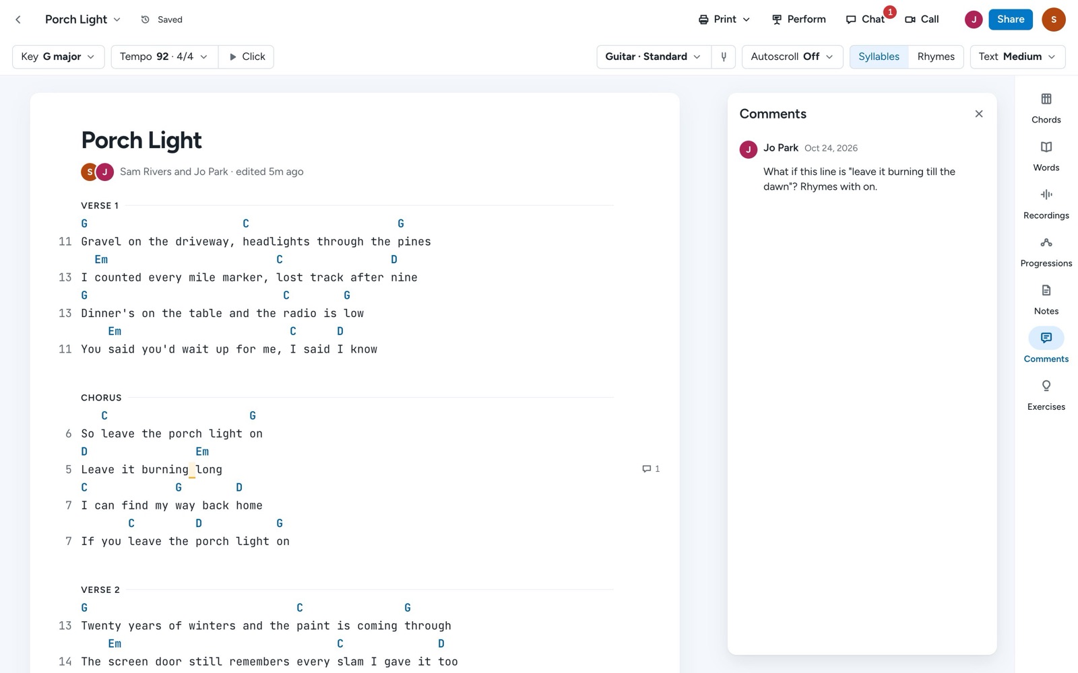
Task: Click the lyric 'So leave the porch light on'
Action: click(172, 434)
